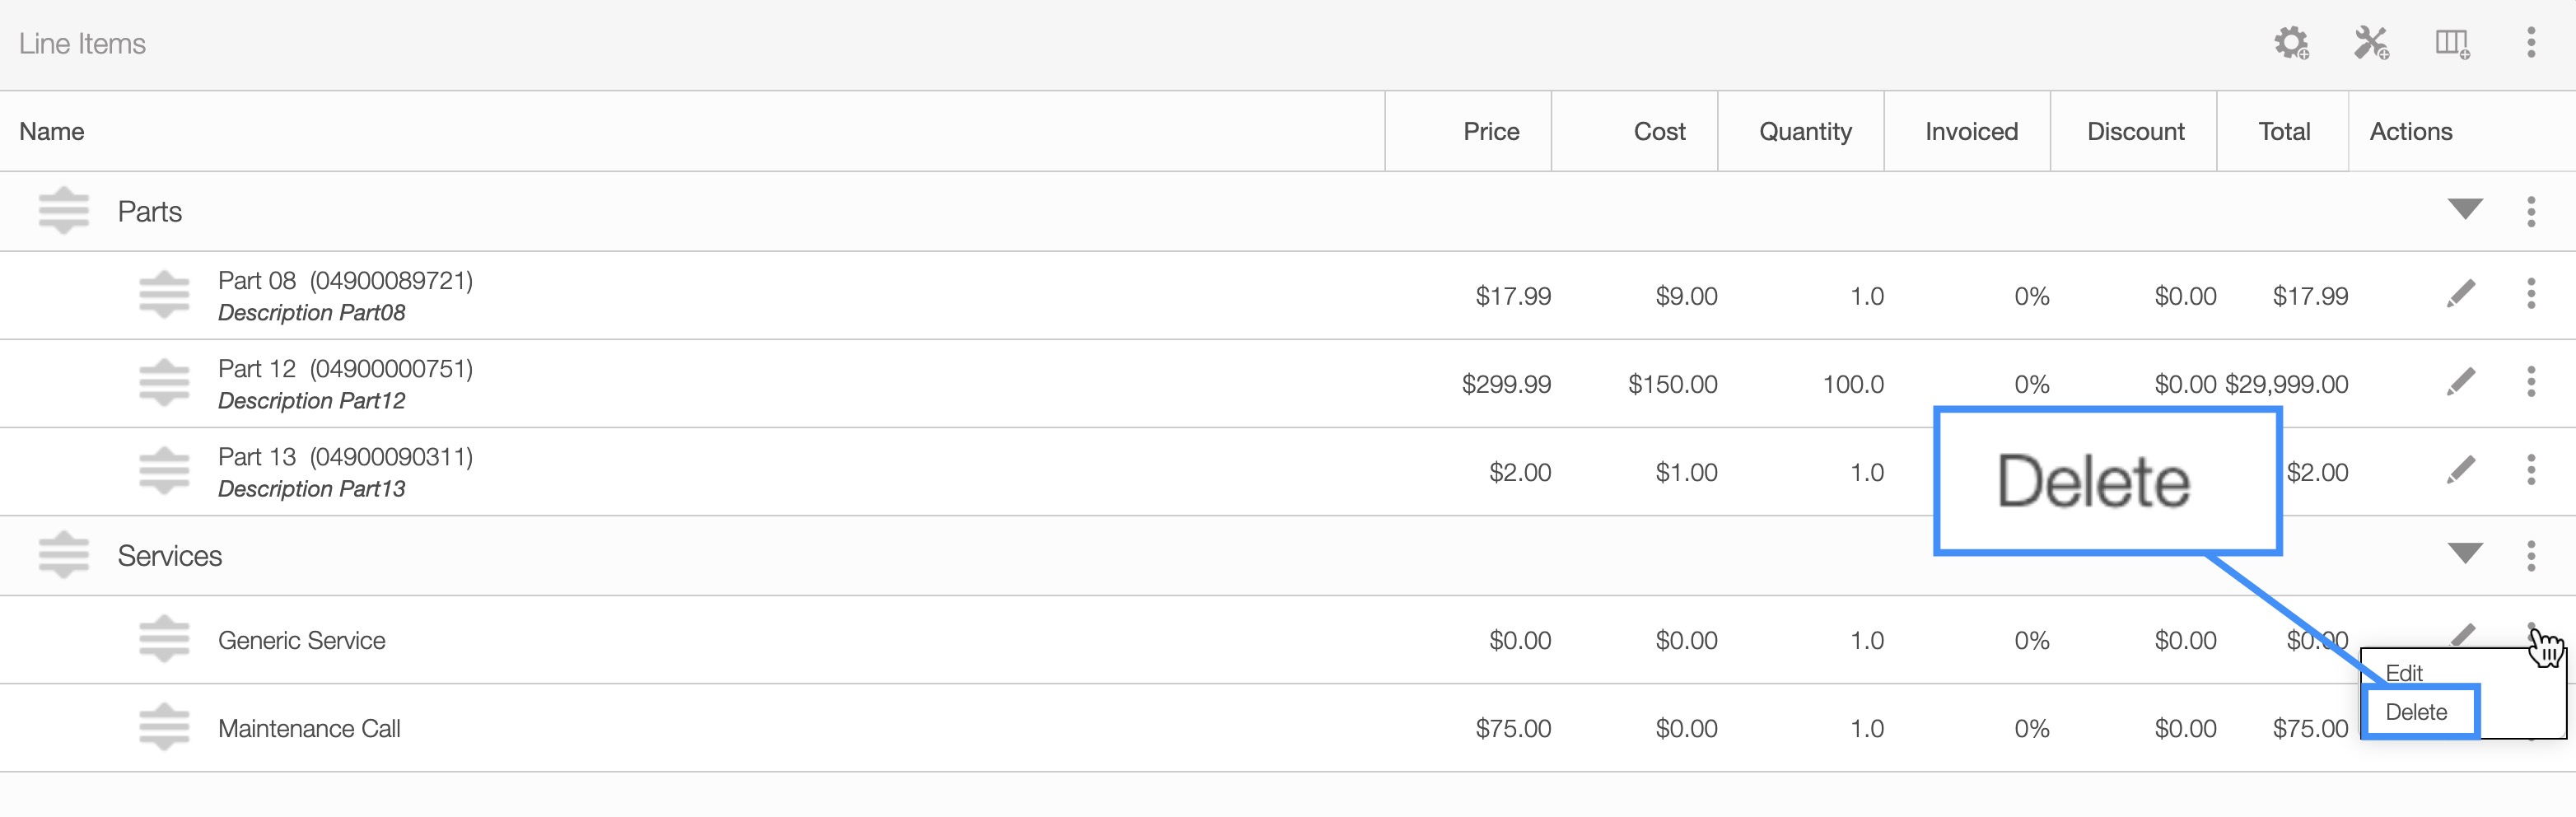Open the three-dot menu for Part 13
Viewport: 2576px width, 817px height.
pos(2531,470)
